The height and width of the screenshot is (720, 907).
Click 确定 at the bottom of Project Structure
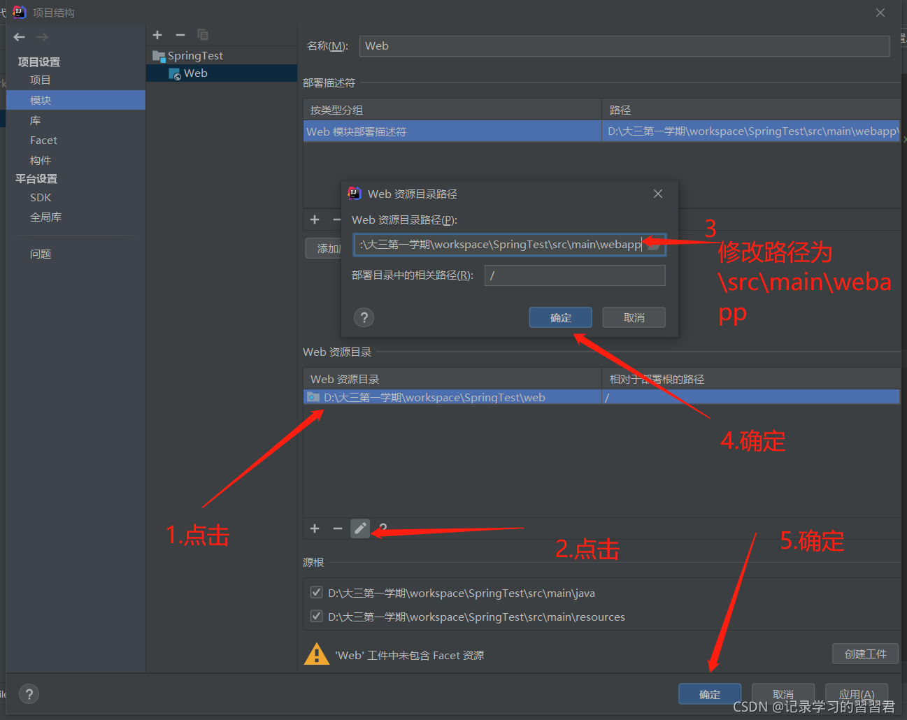coord(710,694)
